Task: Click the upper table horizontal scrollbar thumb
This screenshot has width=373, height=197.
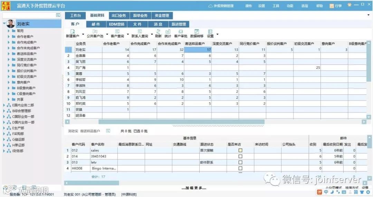Action: coord(181,122)
